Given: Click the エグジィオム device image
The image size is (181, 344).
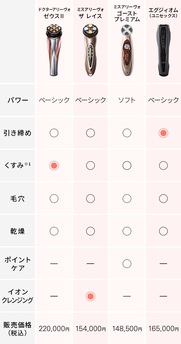Looking at the screenshot, I should pos(163,50).
